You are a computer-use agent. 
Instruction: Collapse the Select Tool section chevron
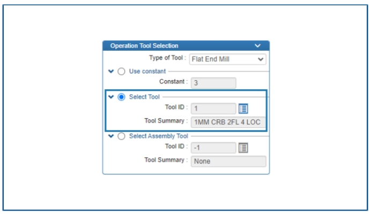click(111, 97)
